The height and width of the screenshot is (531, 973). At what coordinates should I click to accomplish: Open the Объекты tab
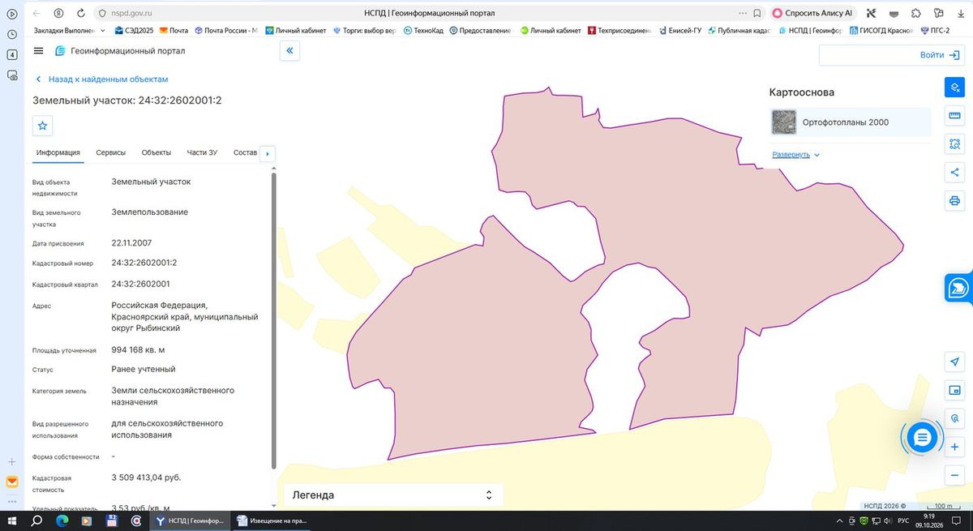pos(156,152)
